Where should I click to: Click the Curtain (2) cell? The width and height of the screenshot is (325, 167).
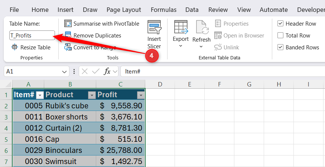tap(70, 128)
